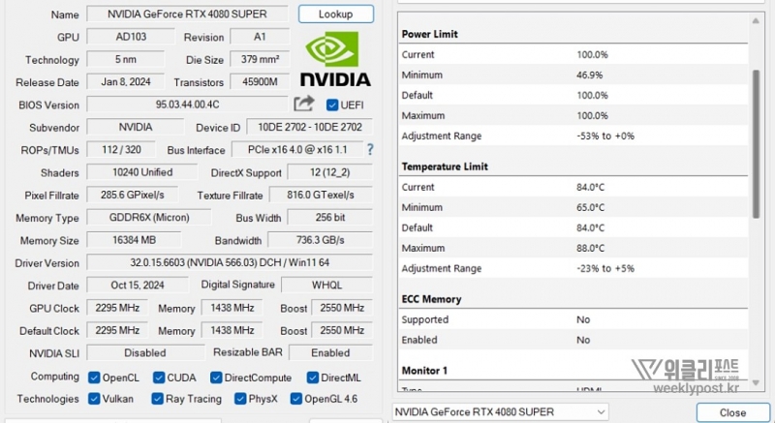Select ECC Memory Supported No row
Screen dimensions: 775x423
pos(573,319)
